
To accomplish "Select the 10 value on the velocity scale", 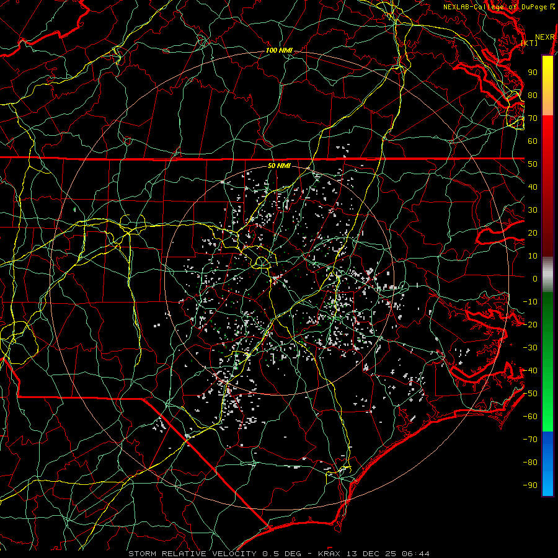I will (x=533, y=256).
